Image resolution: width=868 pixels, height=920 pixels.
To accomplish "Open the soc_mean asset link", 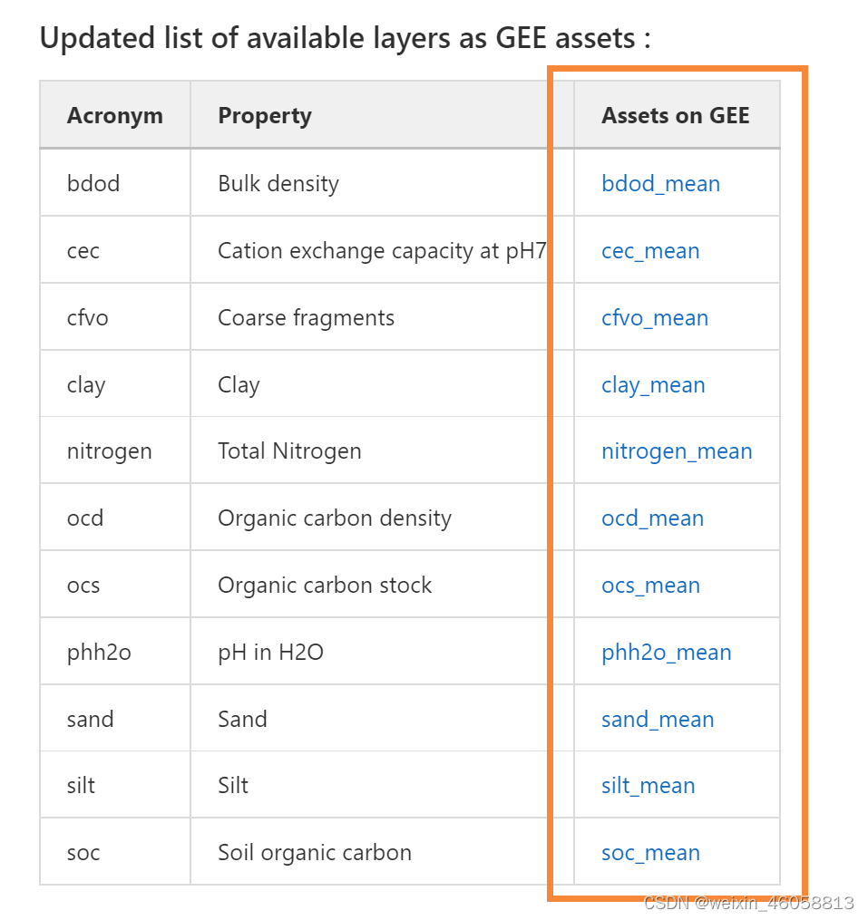I will (x=650, y=853).
